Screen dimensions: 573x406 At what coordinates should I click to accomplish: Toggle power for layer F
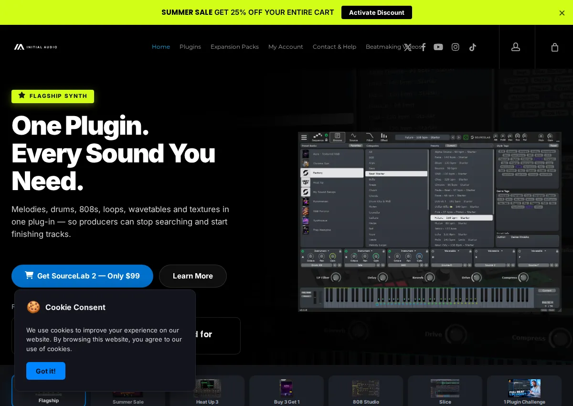coord(520,251)
